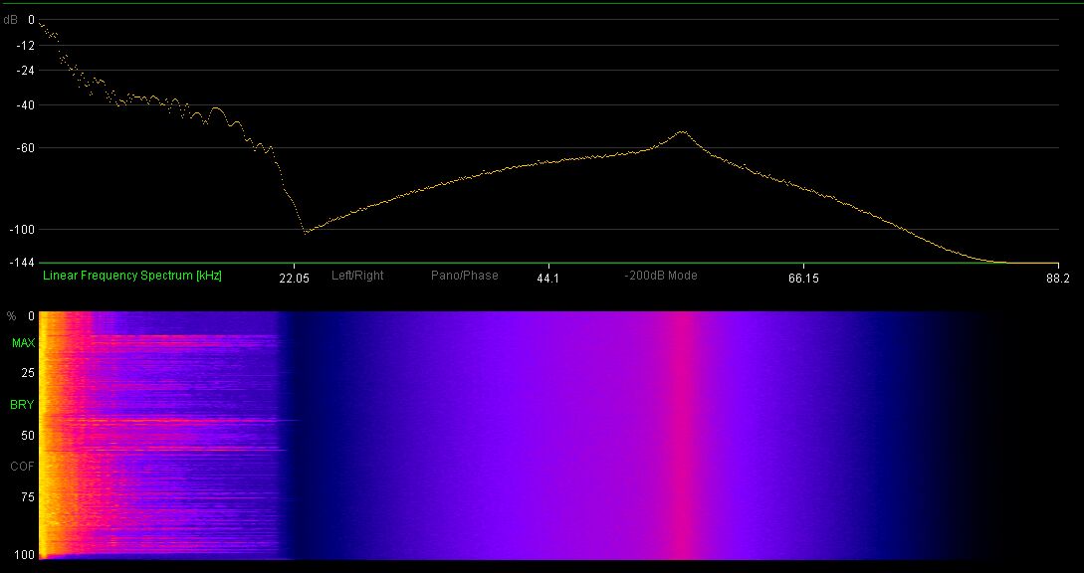Click the -60 dB scale label

pos(24,148)
